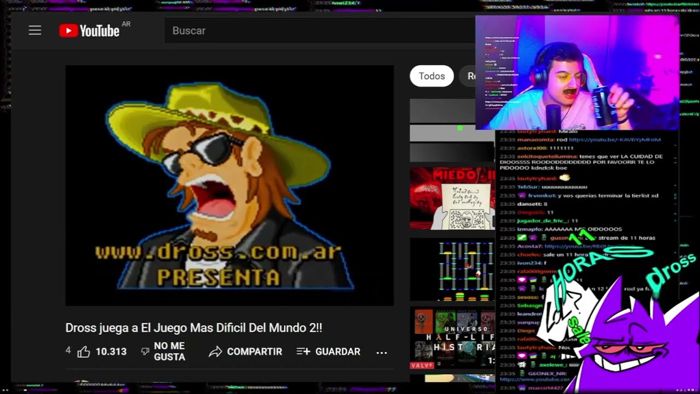Click the thumbs-down dislike icon

click(x=145, y=351)
